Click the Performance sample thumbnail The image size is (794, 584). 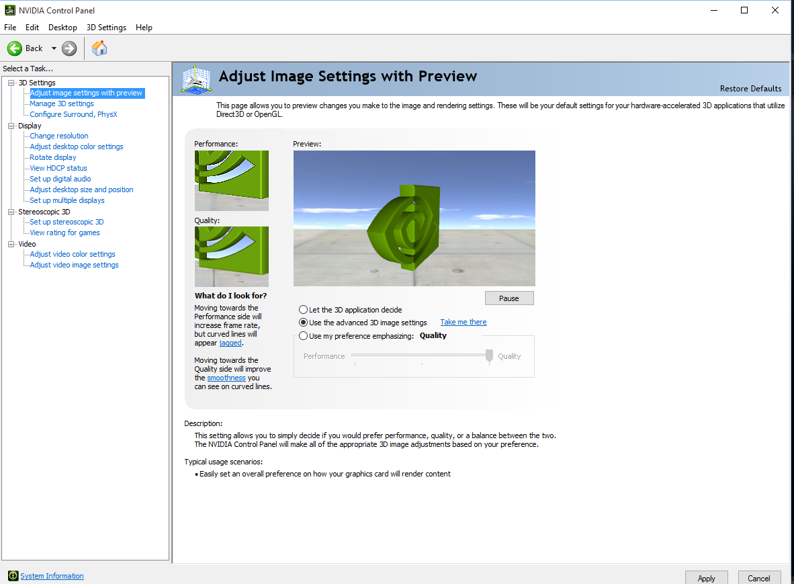click(231, 181)
